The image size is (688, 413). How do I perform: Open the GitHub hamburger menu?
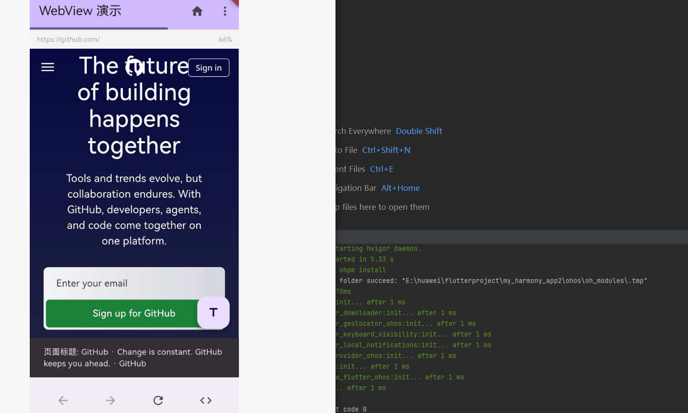point(48,67)
